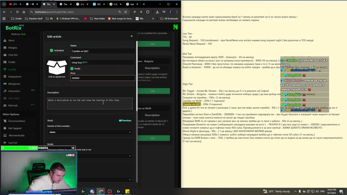
Task: Click the Premium badge next to Stock
Action: click(125, 121)
